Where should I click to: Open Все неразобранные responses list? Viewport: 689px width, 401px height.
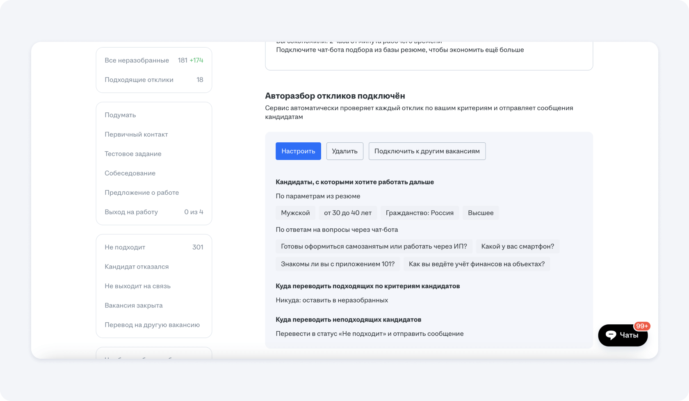[137, 60]
